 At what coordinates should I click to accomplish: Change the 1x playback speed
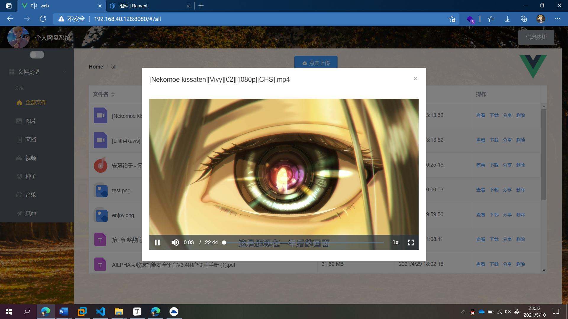pyautogui.click(x=395, y=242)
